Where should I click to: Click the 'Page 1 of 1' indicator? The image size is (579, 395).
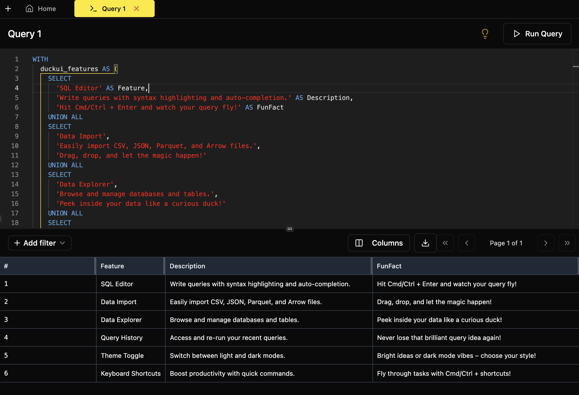click(x=506, y=243)
